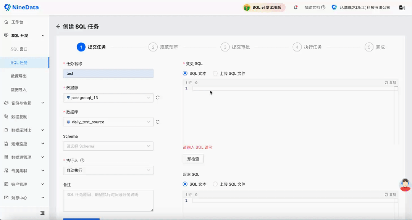Viewport: 412px width, 220px height.
Task: Open the 执行人 自动执行 dropdown
Action: (x=108, y=170)
